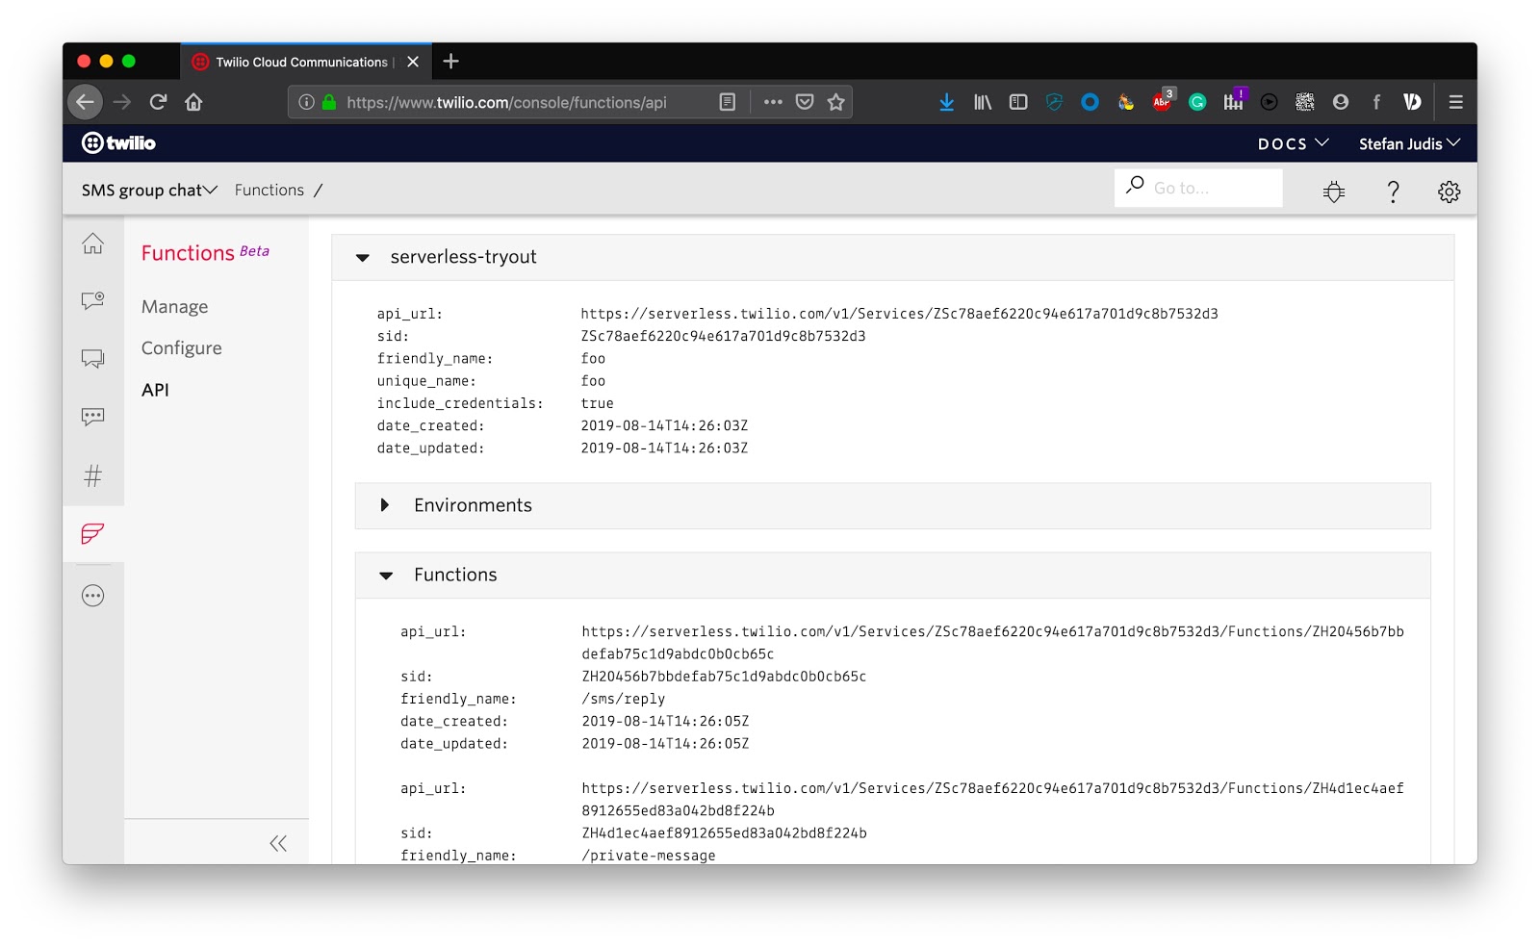
Task: Select the Twilio Cloud Communications tab
Action: point(305,62)
